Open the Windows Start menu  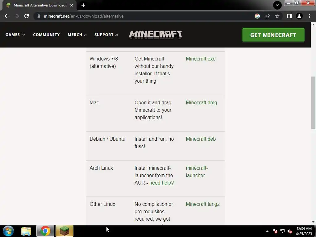pos(8,231)
